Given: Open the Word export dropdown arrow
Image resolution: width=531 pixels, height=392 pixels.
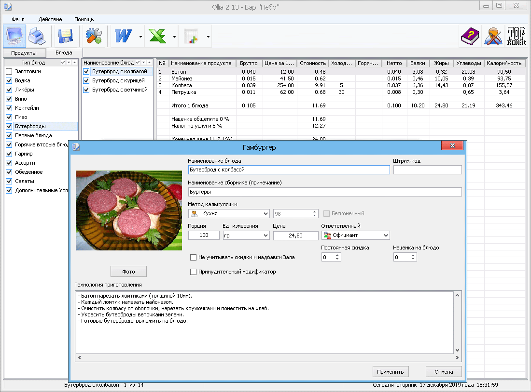Looking at the screenshot, I should point(140,37).
